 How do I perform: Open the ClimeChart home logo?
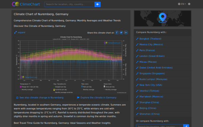point(26,4)
